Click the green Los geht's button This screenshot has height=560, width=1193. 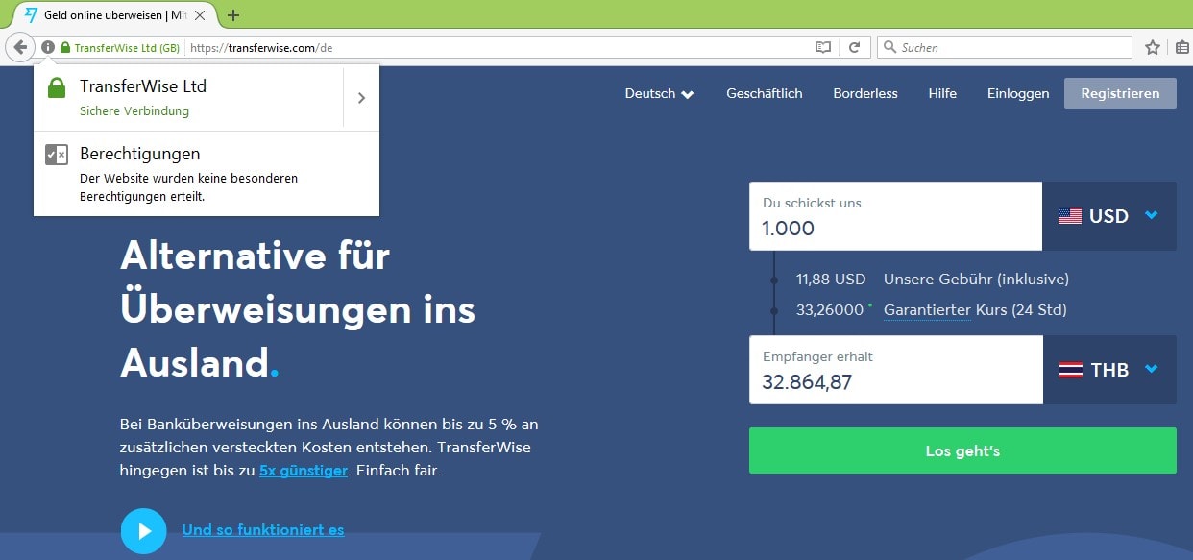[962, 450]
